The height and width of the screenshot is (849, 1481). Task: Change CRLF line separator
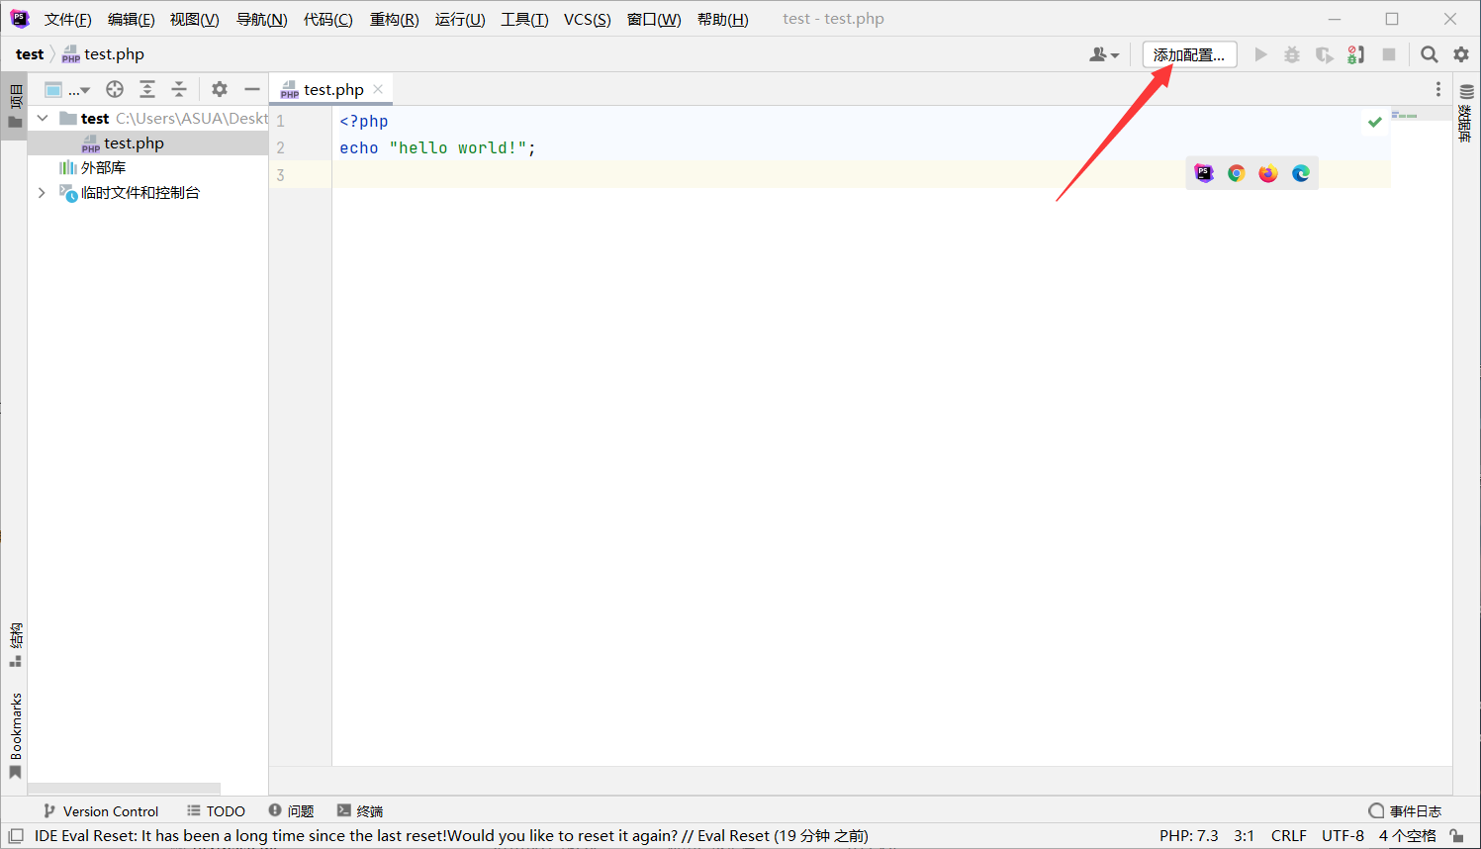(1289, 836)
